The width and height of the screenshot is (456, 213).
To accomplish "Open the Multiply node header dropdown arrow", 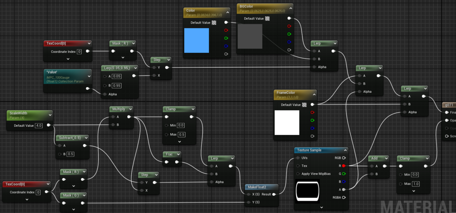I will 130,109.
